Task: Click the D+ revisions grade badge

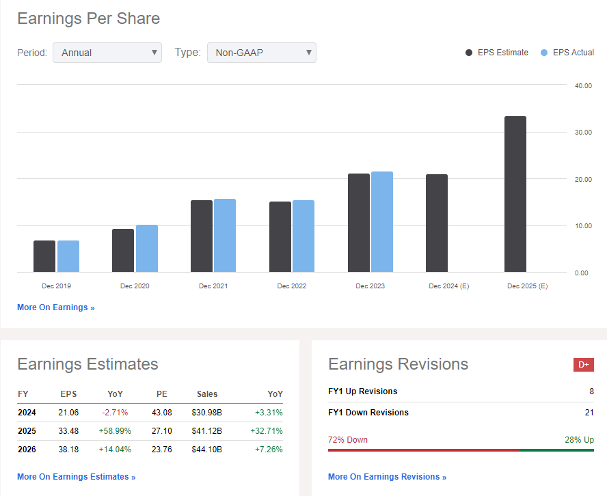Action: click(583, 364)
